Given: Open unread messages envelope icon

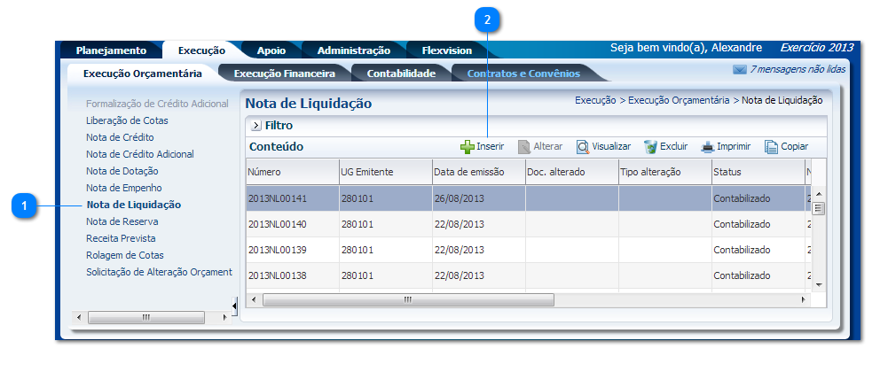Looking at the screenshot, I should coord(739,69).
